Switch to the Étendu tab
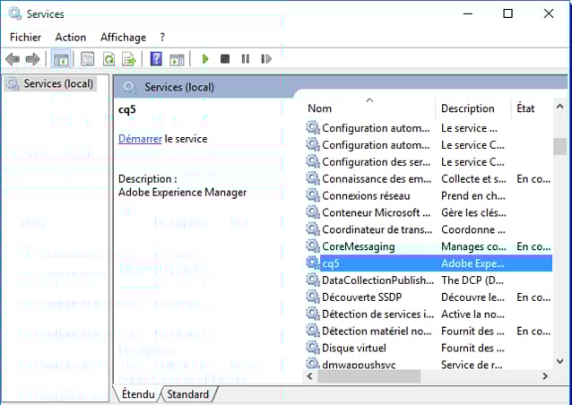The width and height of the screenshot is (572, 405). 138,394
